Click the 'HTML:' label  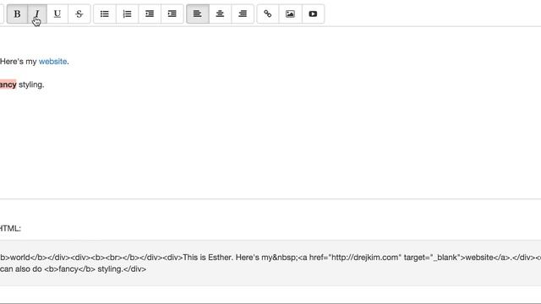click(x=10, y=229)
